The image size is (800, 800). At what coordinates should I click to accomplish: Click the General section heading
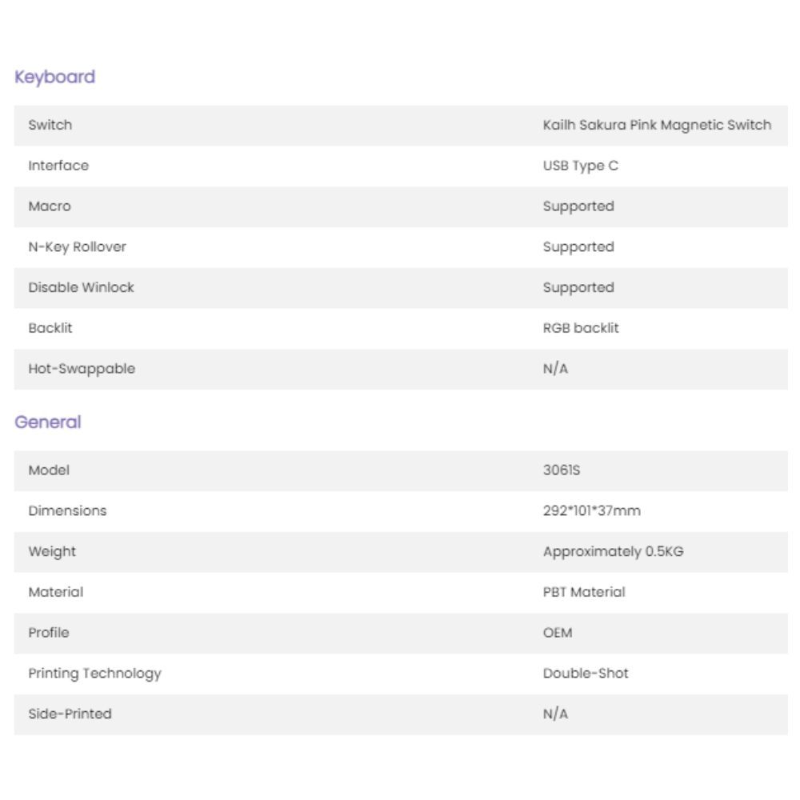click(x=48, y=422)
